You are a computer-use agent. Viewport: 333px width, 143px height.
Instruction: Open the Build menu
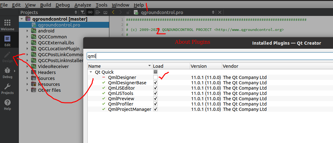tap(46, 5)
